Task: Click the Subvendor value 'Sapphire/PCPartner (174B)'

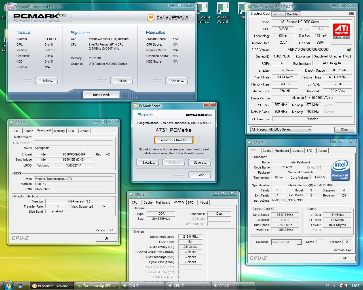Action: pos(332,56)
